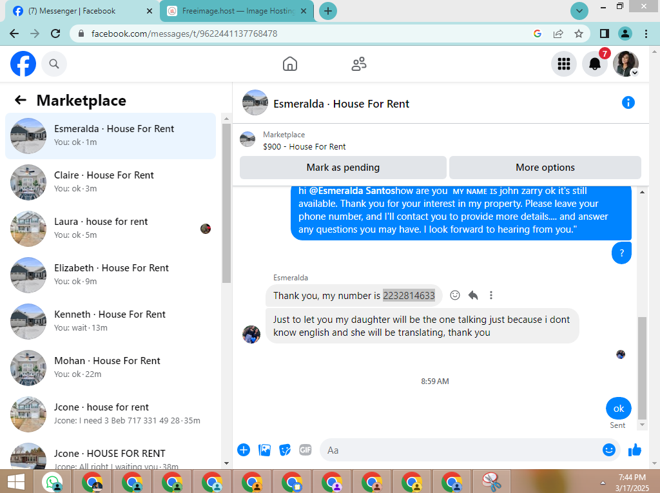The image size is (660, 493).
Task: Open WhatsApp from the taskbar
Action: [x=52, y=482]
